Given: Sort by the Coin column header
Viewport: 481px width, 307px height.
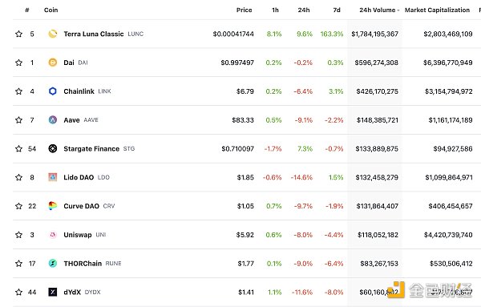Looking at the screenshot, I should (51, 10).
